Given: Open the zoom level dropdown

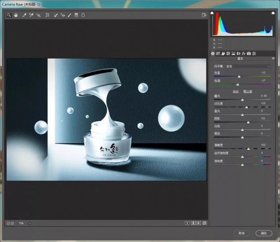Looking at the screenshot, I should point(30,223).
